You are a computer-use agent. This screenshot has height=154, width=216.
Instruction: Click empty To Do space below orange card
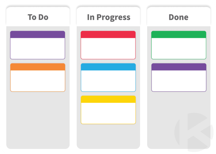(38, 119)
